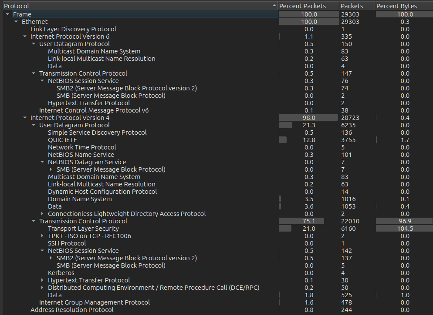Expand TPKT - ISO on TCP node
This screenshot has width=433, height=315.
coord(42,236)
